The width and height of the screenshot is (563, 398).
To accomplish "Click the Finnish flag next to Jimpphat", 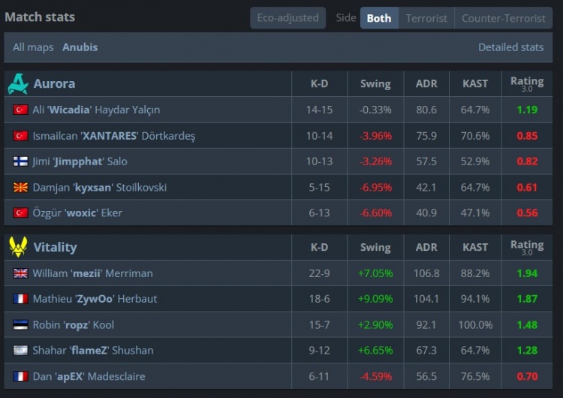I will coord(20,161).
